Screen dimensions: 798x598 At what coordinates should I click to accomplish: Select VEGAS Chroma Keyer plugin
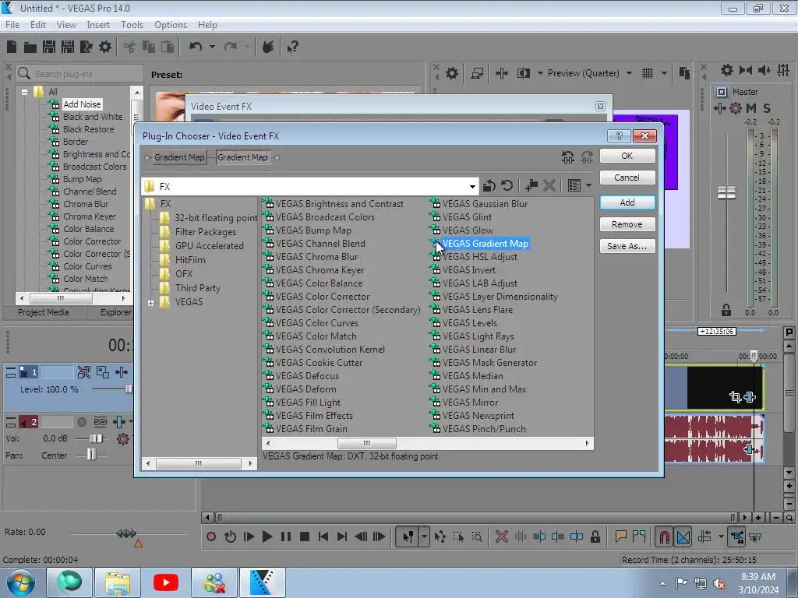tap(320, 270)
